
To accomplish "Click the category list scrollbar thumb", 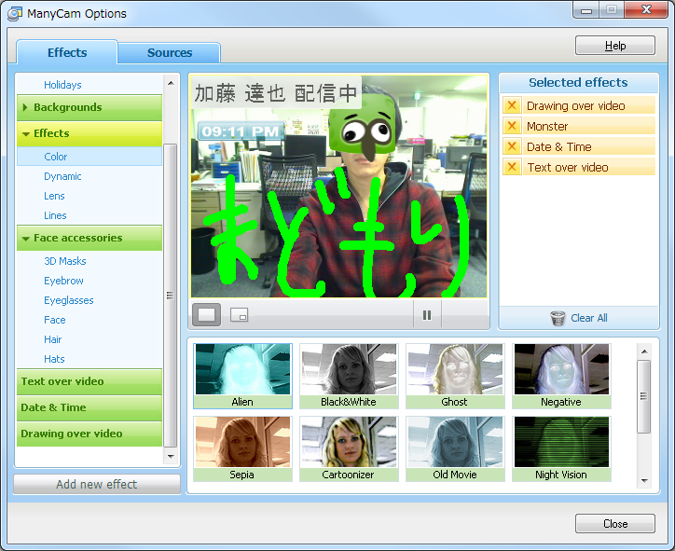I will pyautogui.click(x=171, y=296).
